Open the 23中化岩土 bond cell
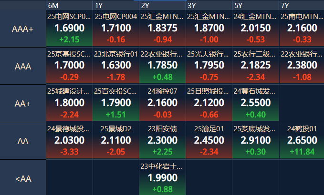324x195 pixels. pos(162,177)
